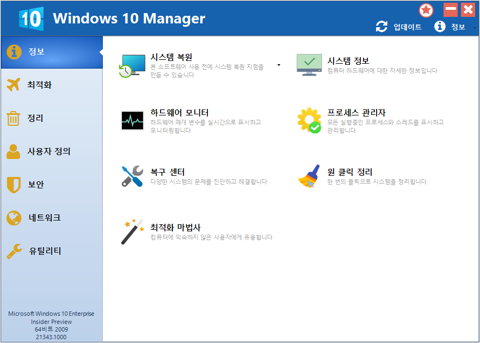Click the 프로세스 관리자 gear icon
The width and height of the screenshot is (480, 343).
point(309,120)
